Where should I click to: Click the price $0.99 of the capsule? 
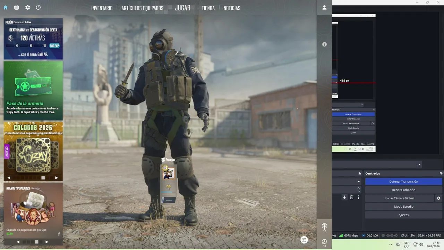click(x=10, y=234)
